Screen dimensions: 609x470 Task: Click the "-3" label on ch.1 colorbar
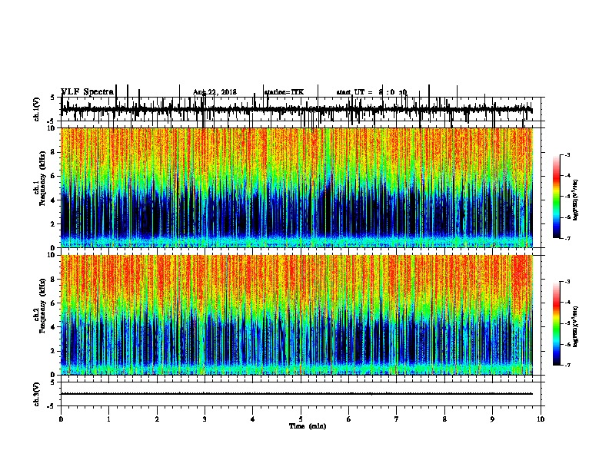tap(567, 155)
